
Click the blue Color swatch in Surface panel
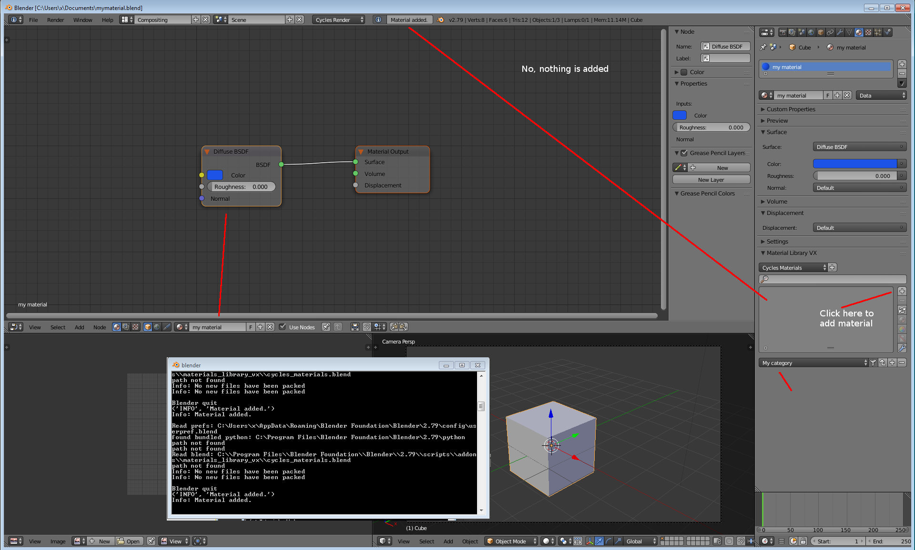point(854,164)
